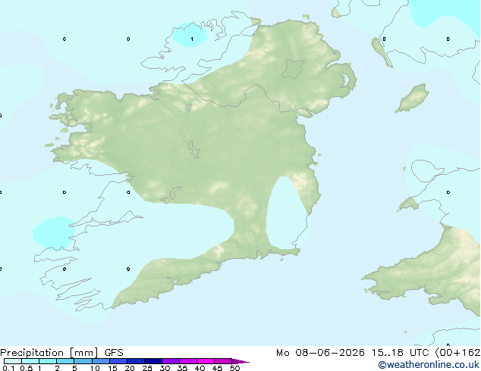This screenshot has width=481, height=371.
Task: Click the 45–50 mm legend color swatch
Action: [x=223, y=361]
